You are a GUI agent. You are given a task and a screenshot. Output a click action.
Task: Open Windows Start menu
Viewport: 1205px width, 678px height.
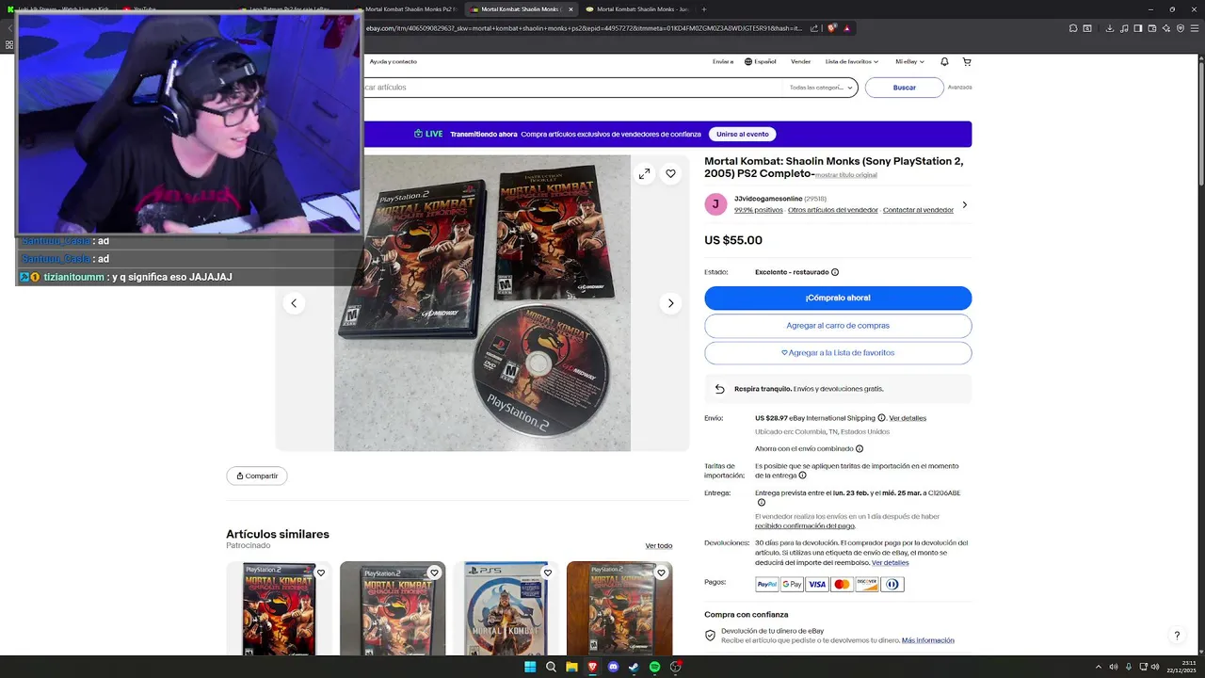pyautogui.click(x=530, y=667)
